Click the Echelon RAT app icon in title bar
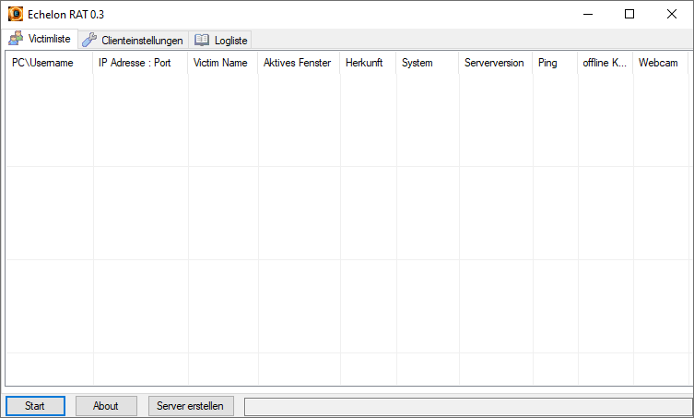The image size is (694, 418). point(16,15)
